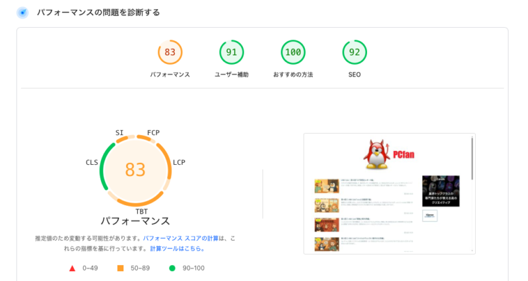The width and height of the screenshot is (528, 281).
Task: Click the green circle 90–100 legend icon
Action: pos(172,268)
